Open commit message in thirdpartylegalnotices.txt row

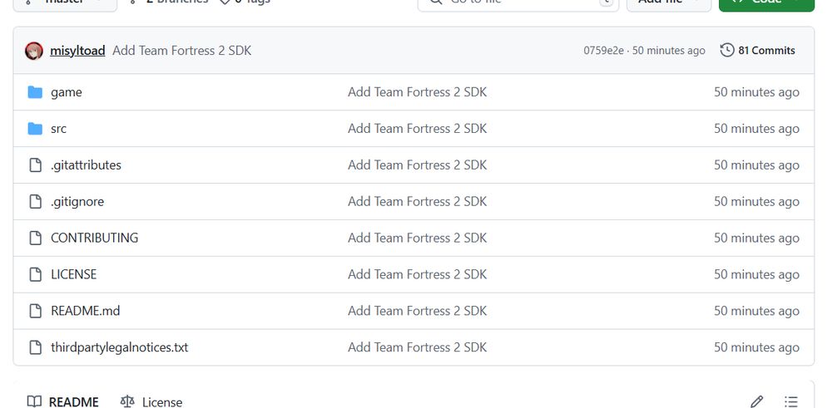click(x=417, y=347)
